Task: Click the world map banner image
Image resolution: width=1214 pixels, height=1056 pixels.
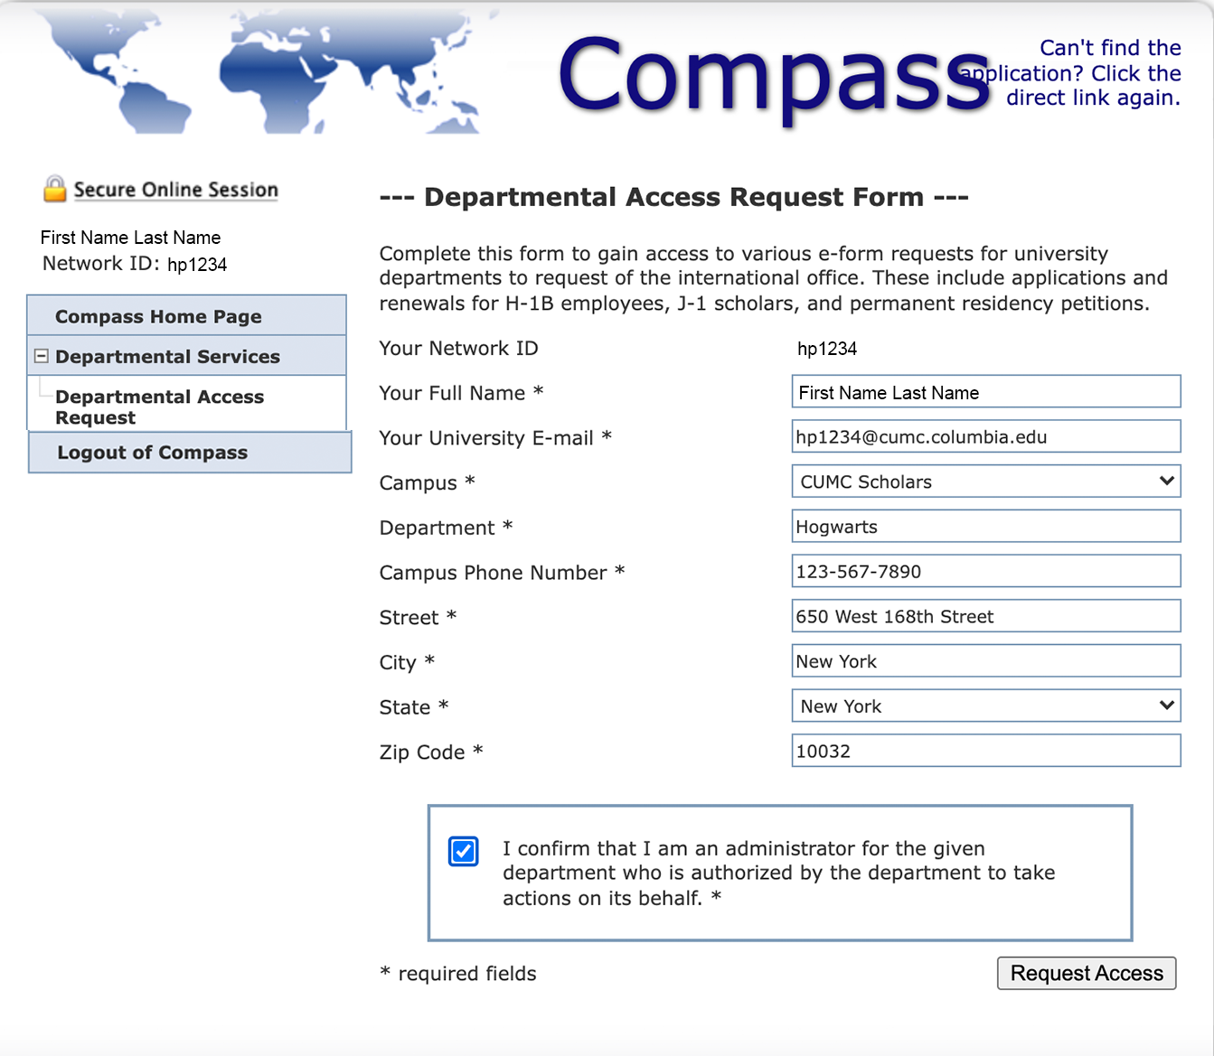Action: tap(267, 70)
